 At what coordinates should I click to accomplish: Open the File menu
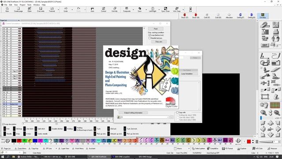pos(6,5)
